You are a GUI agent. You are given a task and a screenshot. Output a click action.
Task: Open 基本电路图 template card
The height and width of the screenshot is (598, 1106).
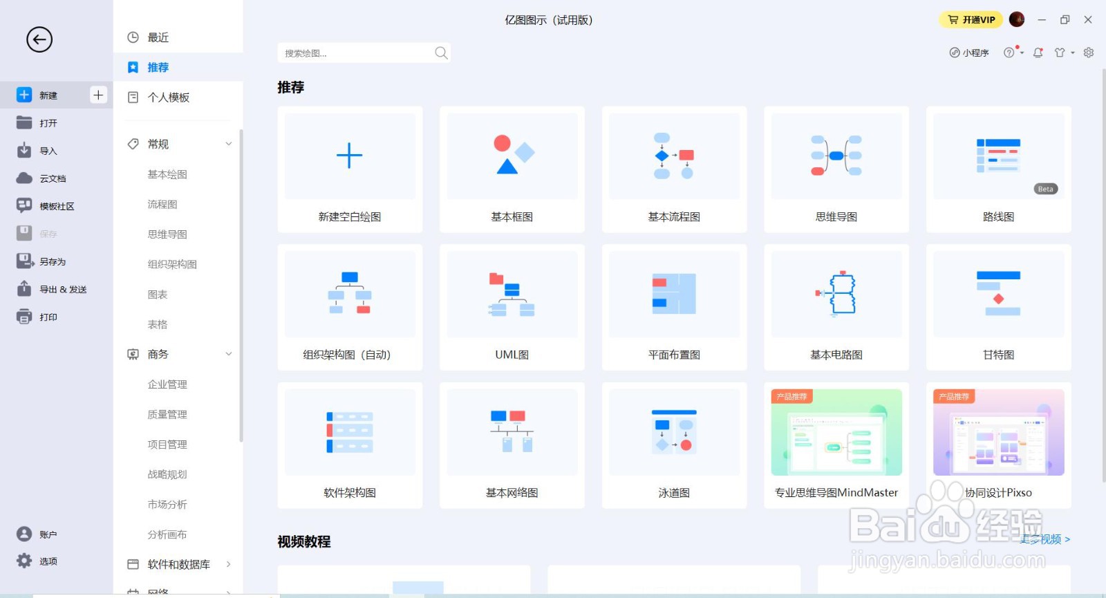point(836,307)
